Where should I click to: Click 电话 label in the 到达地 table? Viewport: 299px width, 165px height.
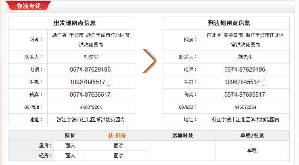190,70
